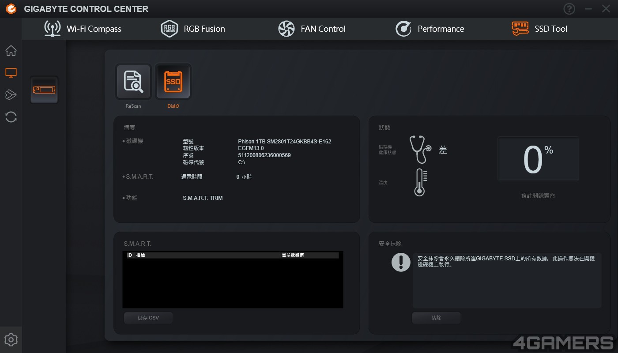This screenshot has width=618, height=353.
Task: Click the Gigabyte logo in the title bar
Action: point(11,9)
